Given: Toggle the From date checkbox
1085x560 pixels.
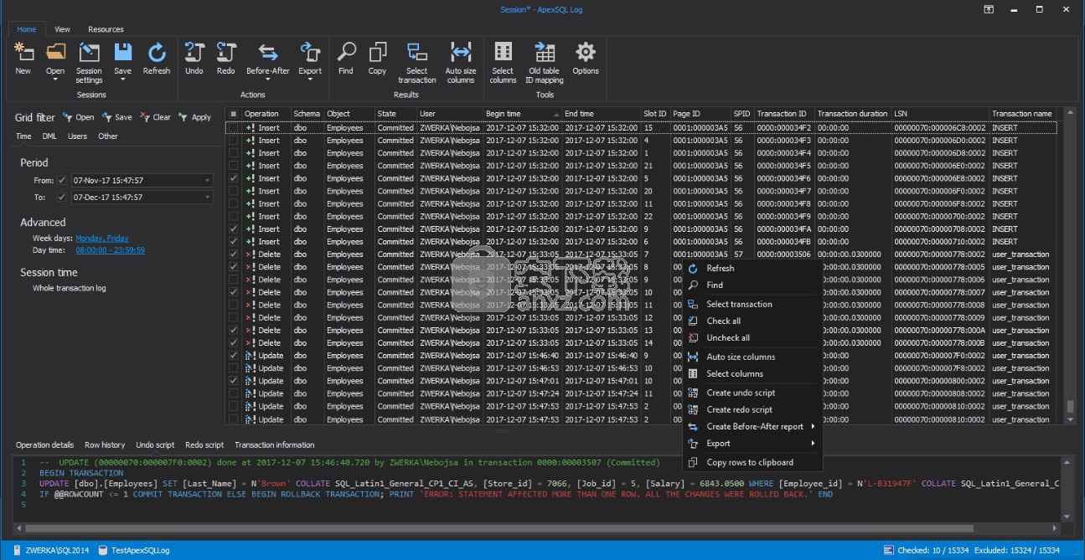Looking at the screenshot, I should pyautogui.click(x=61, y=181).
